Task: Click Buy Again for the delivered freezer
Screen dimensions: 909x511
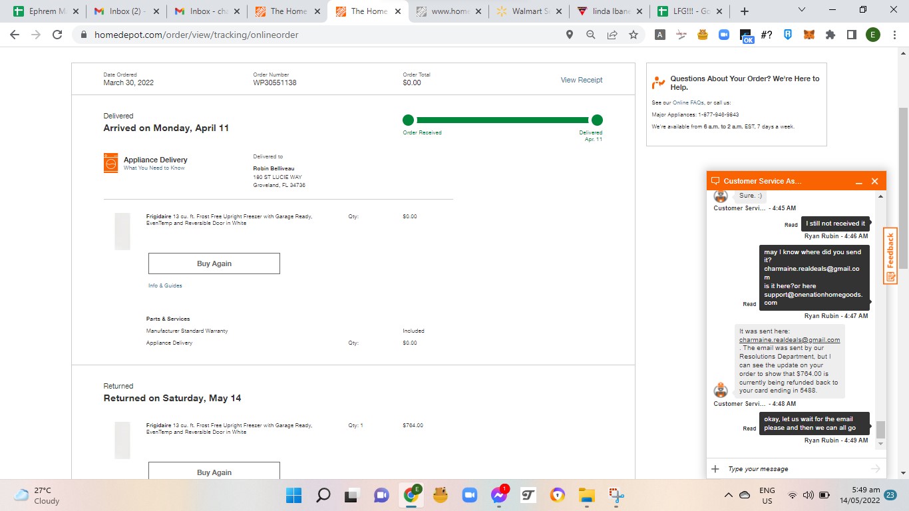Action: [x=214, y=263]
